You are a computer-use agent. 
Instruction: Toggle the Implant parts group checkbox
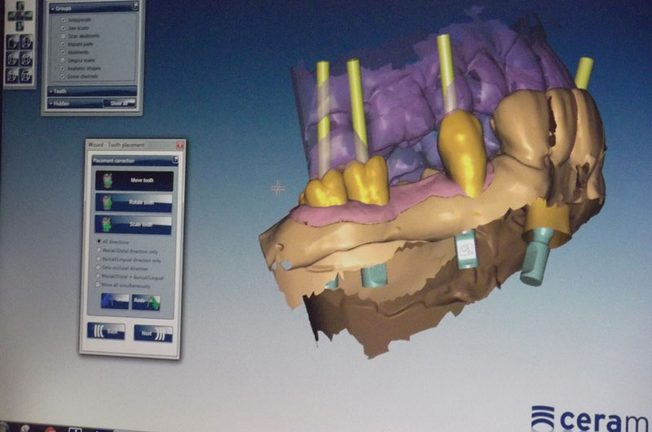(64, 44)
